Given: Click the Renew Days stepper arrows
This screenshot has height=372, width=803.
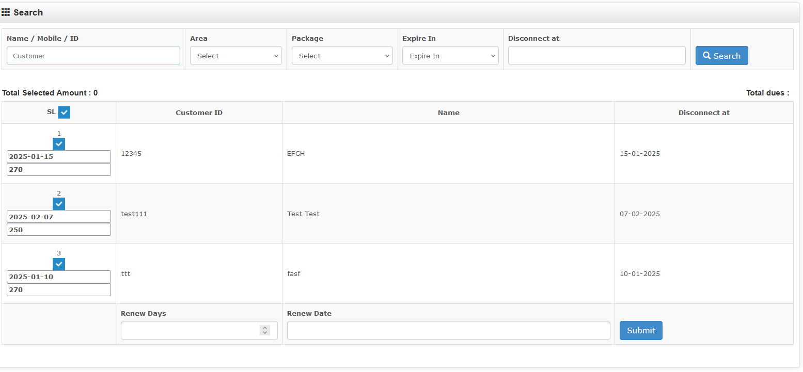Looking at the screenshot, I should pos(265,331).
